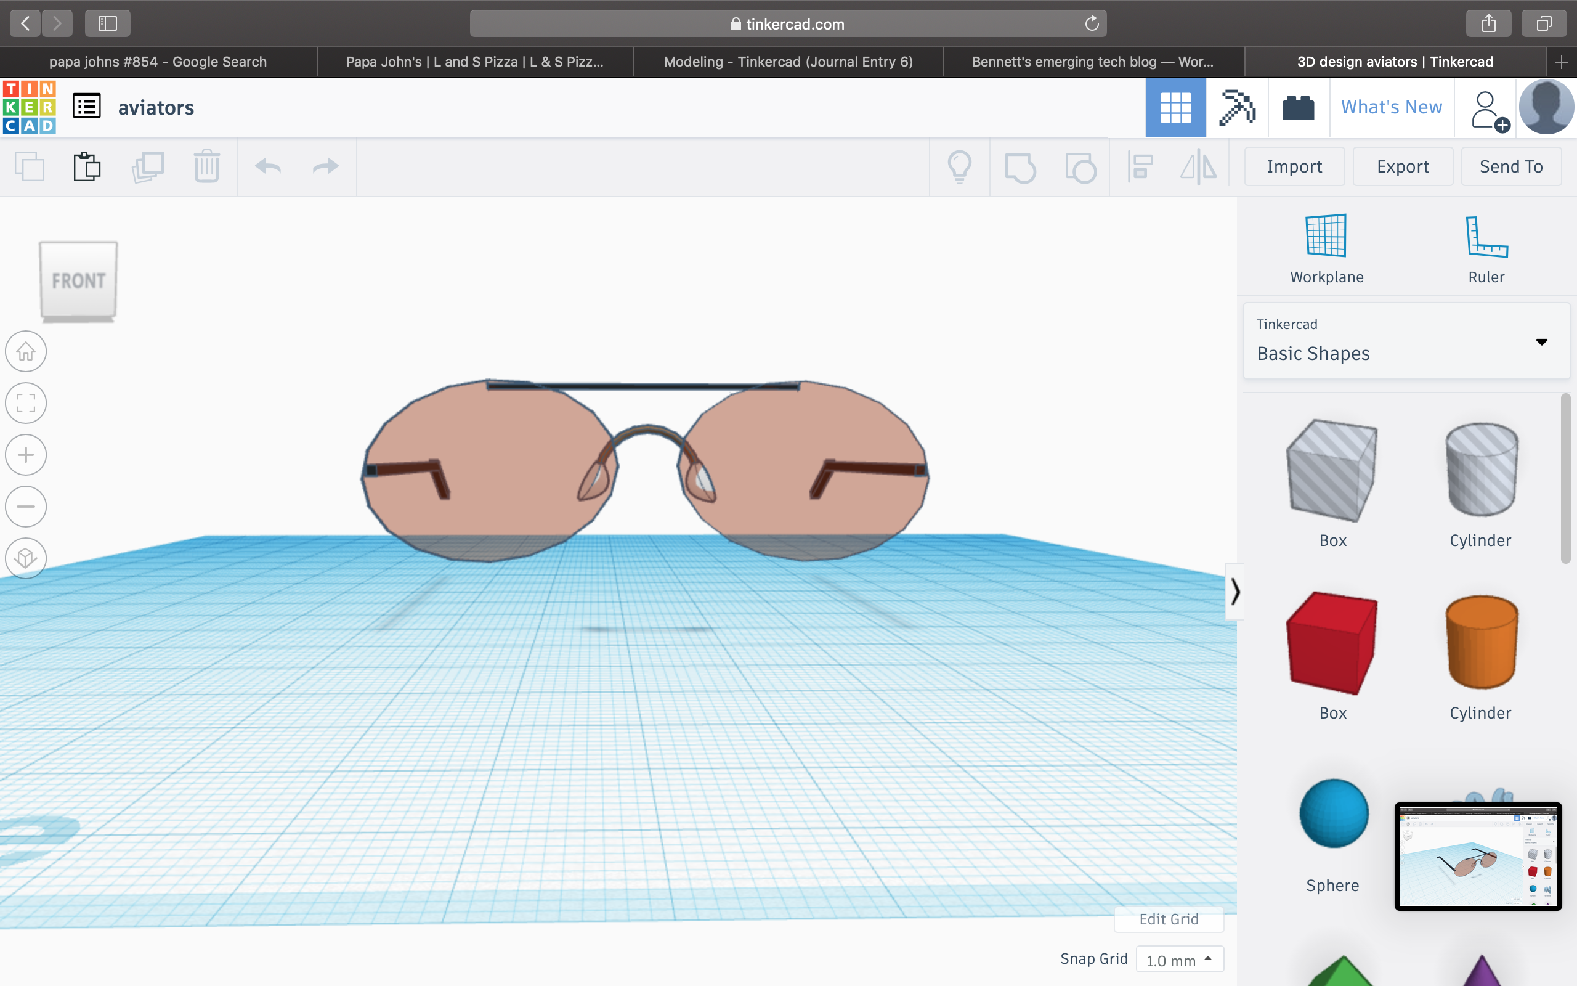Viewport: 1577px width, 986px height.
Task: Select the red solid Box shape
Action: (x=1331, y=642)
